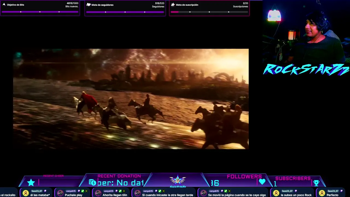Click the movie video frame with horse riders
This screenshot has height=197, width=350.
coord(131,99)
